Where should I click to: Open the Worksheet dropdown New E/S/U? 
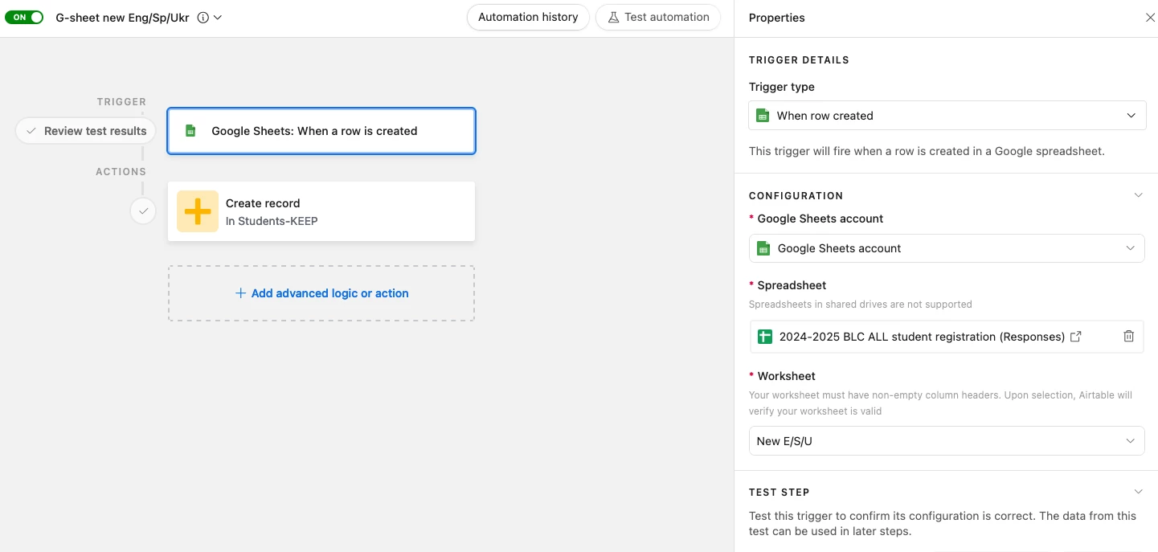[x=947, y=441]
